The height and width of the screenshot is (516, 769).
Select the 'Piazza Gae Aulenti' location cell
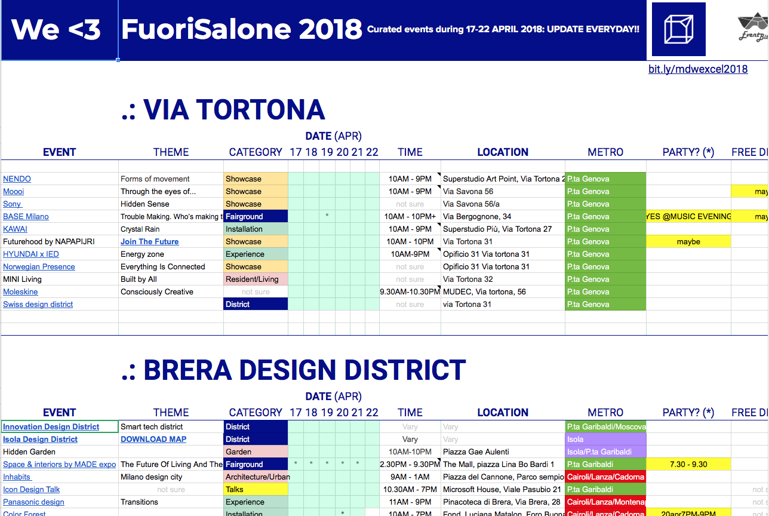503,451
